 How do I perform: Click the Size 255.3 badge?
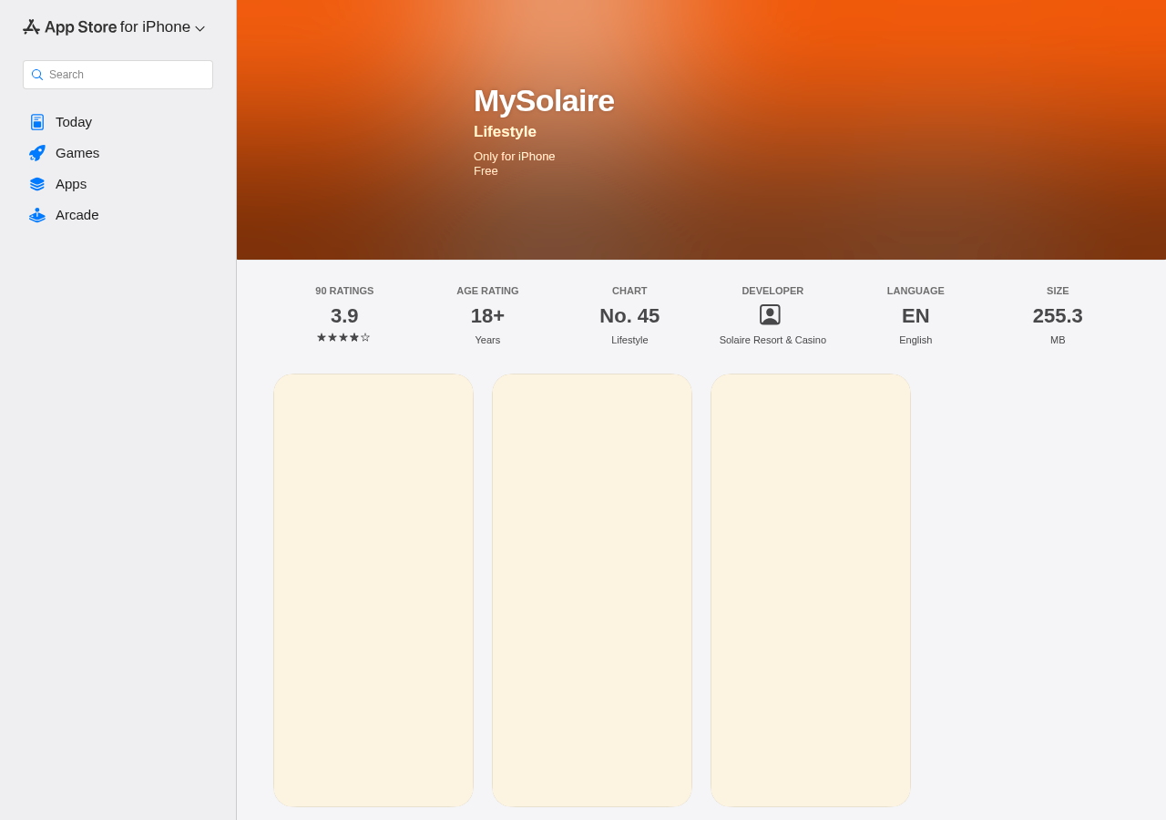(1058, 315)
